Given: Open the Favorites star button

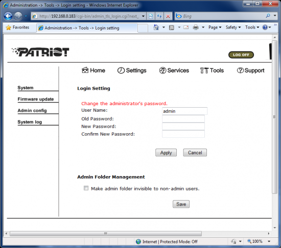Looking at the screenshot, I should click(17, 28).
